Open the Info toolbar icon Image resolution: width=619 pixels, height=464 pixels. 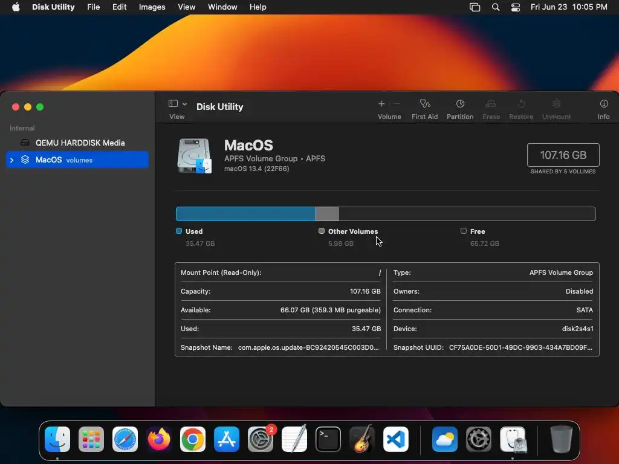click(x=604, y=104)
